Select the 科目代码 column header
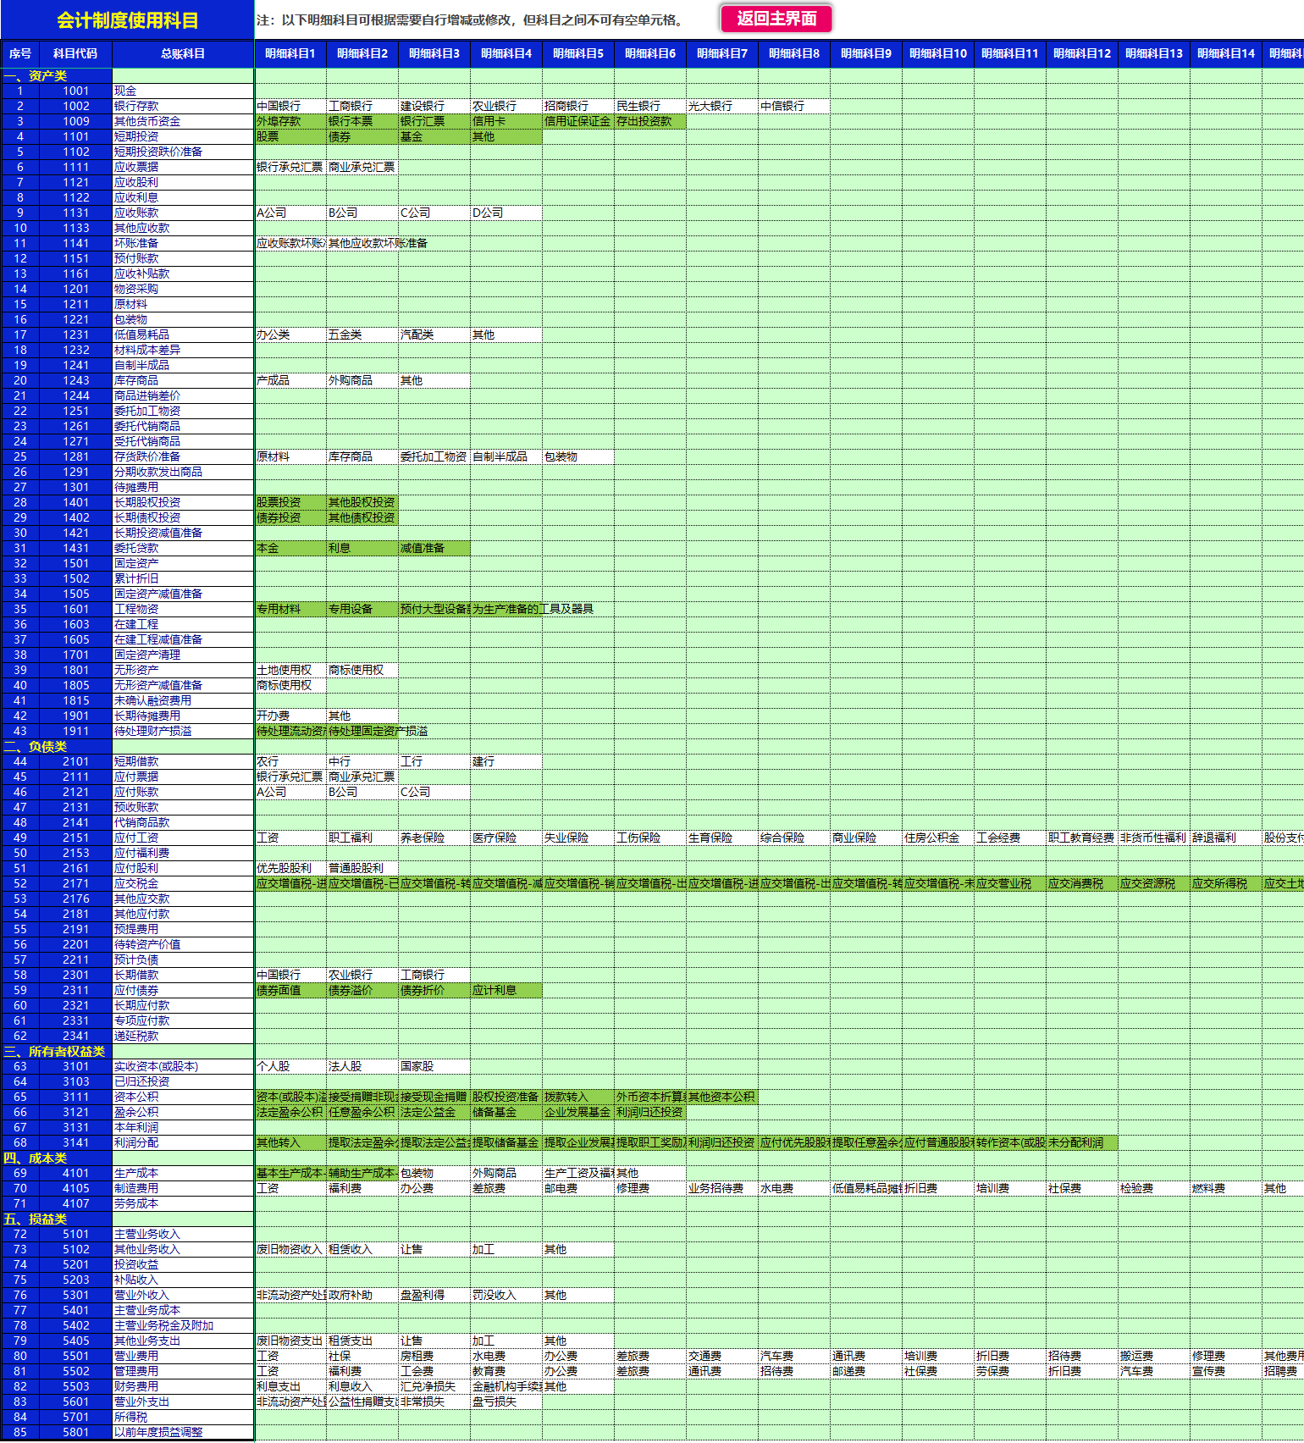 (75, 53)
